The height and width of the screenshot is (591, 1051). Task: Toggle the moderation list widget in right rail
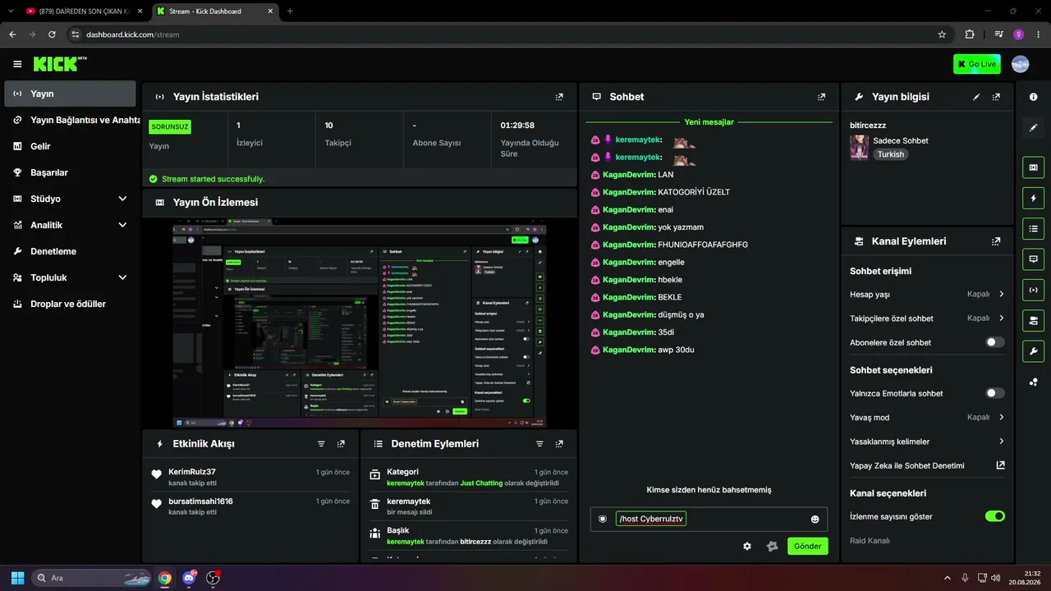click(x=1033, y=228)
